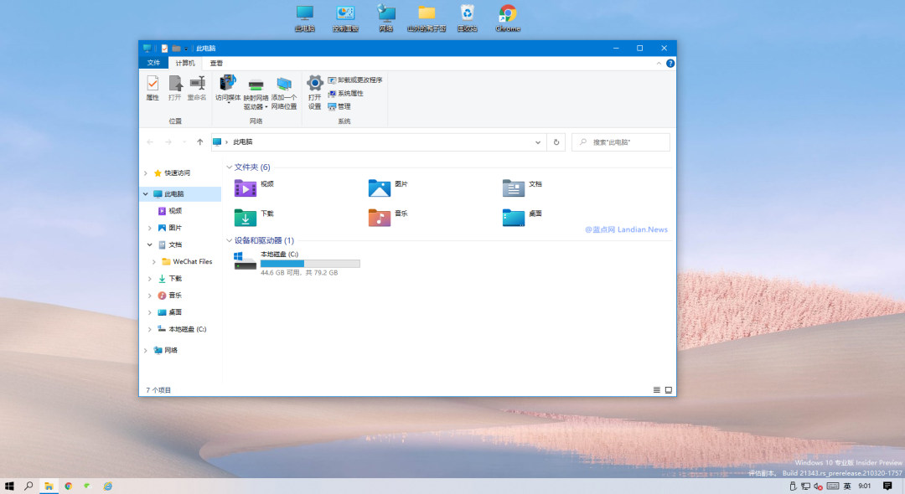Click 添加一个网络位置 in the ribbon

pos(285,92)
